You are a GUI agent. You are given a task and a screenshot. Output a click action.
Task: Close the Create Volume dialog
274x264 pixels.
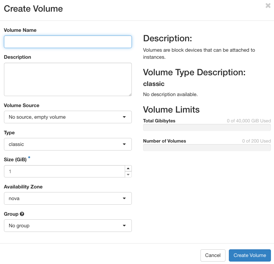[x=268, y=6]
